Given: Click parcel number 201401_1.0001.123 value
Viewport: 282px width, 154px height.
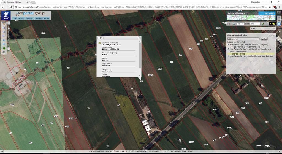Looking at the screenshot, I should 110,49.
